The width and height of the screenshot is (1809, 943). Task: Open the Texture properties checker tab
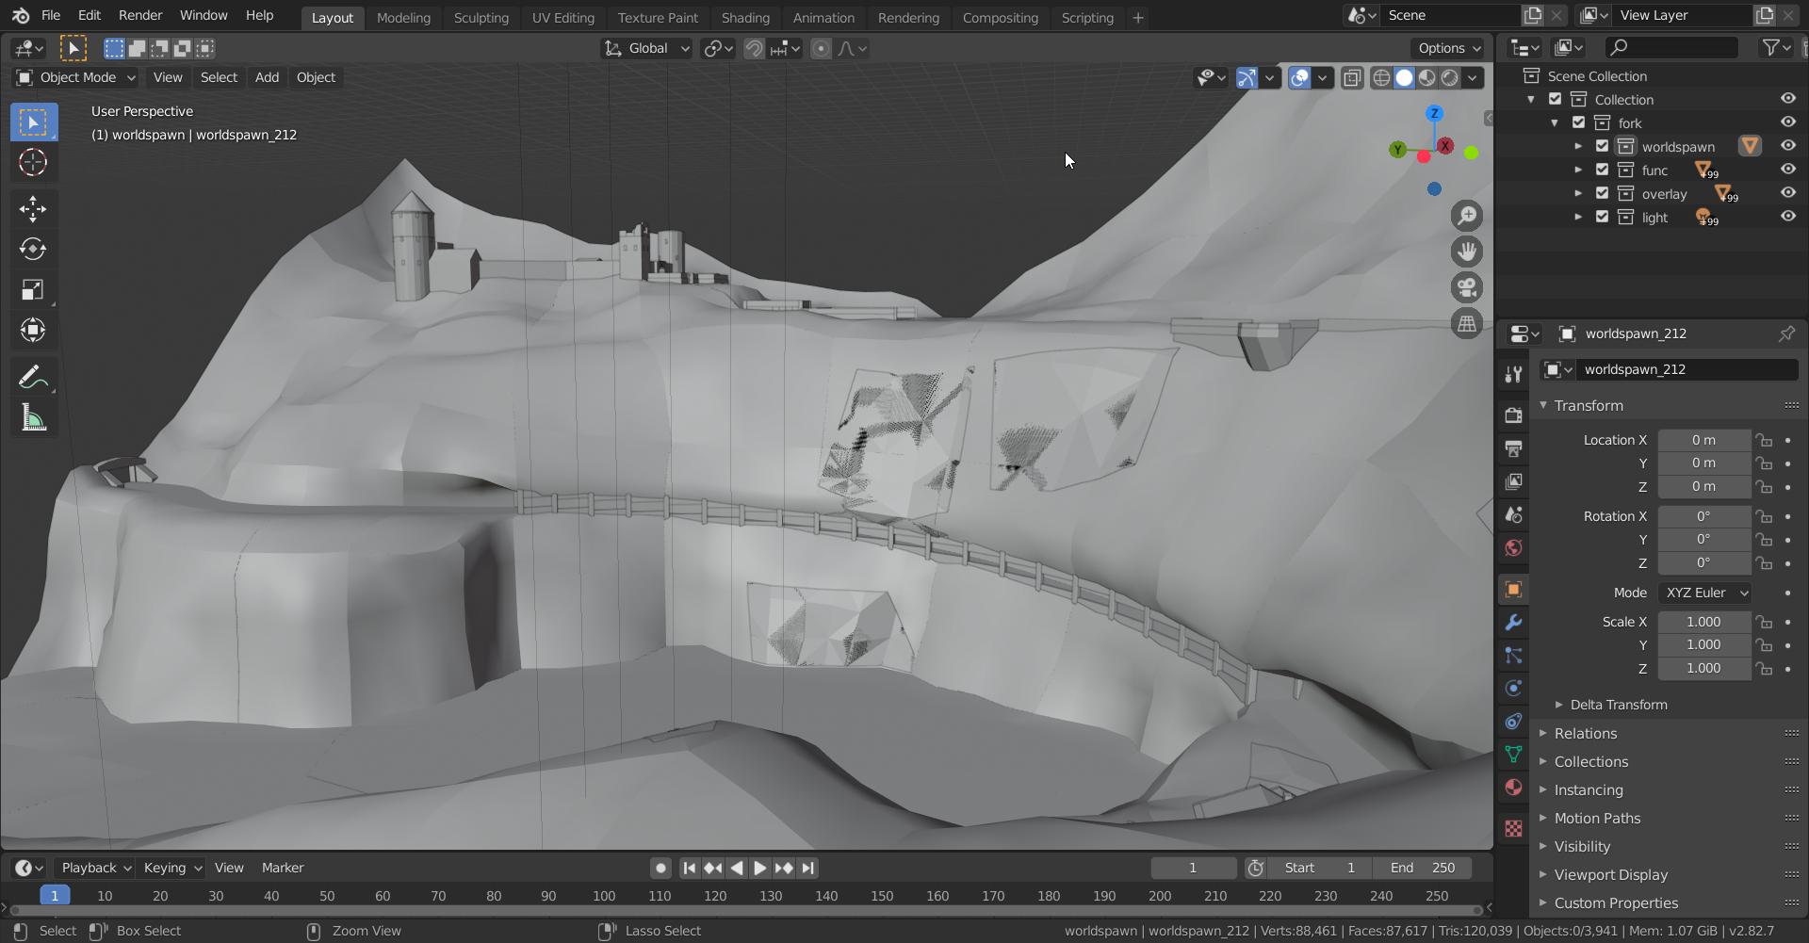point(1513,828)
